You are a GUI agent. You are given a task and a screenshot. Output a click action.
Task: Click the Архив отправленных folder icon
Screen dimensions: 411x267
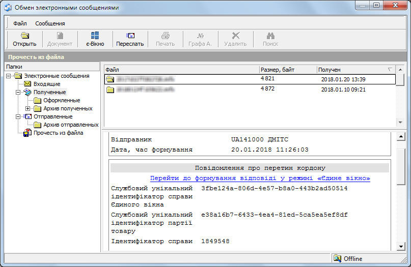pyautogui.click(x=38, y=125)
